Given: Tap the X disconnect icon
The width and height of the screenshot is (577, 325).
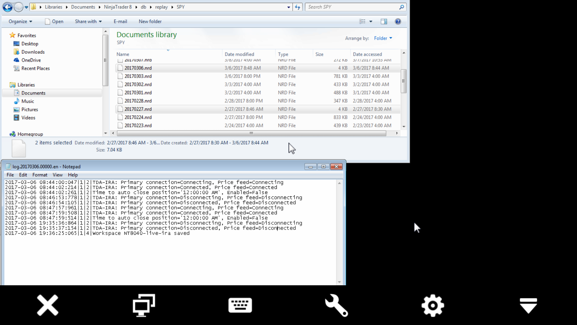Looking at the screenshot, I should [x=48, y=305].
